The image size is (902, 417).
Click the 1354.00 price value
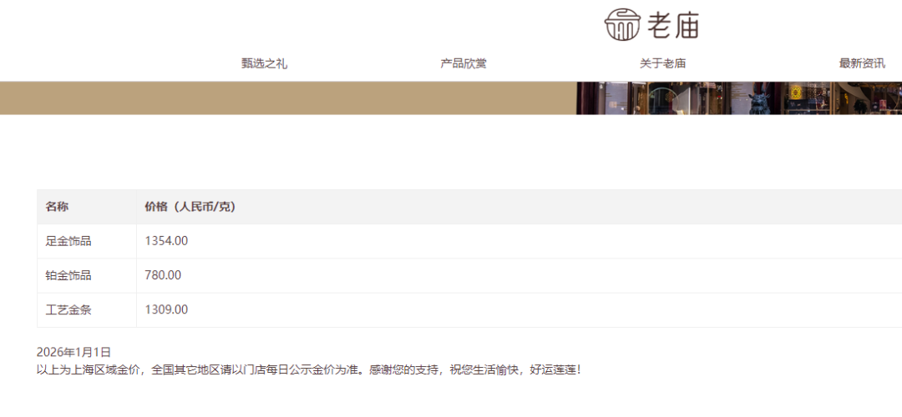(x=166, y=241)
